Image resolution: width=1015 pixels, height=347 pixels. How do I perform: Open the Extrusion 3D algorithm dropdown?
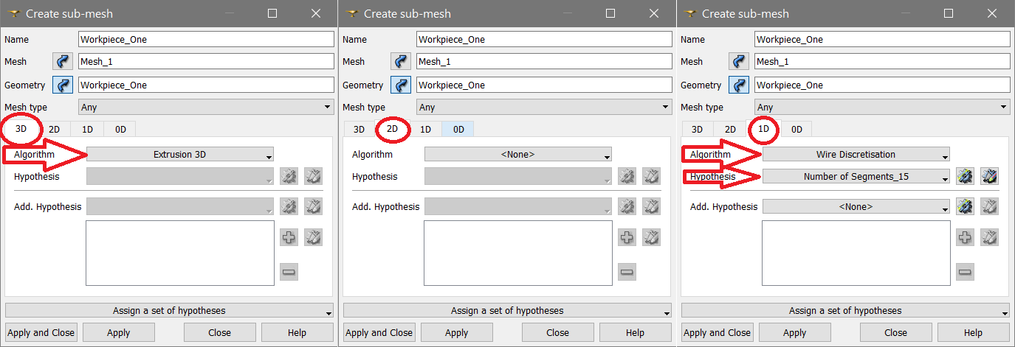point(180,155)
